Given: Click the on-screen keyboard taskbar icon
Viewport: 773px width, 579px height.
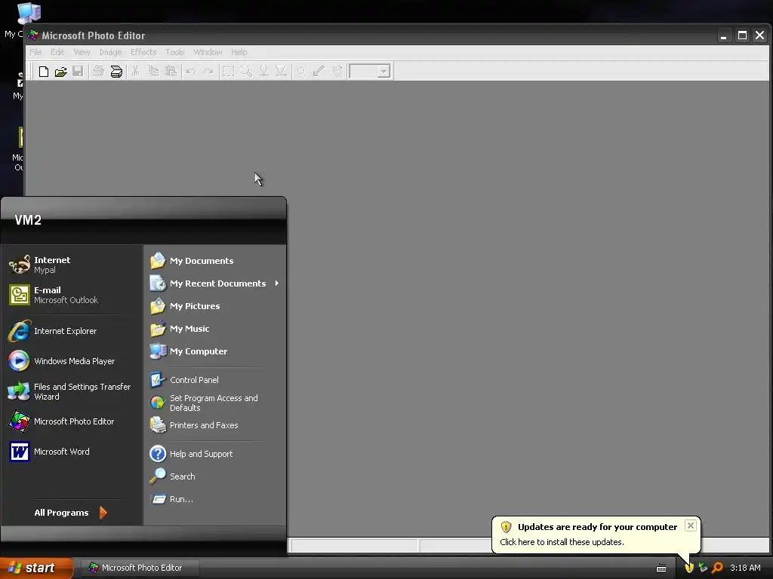Looking at the screenshot, I should click(661, 568).
